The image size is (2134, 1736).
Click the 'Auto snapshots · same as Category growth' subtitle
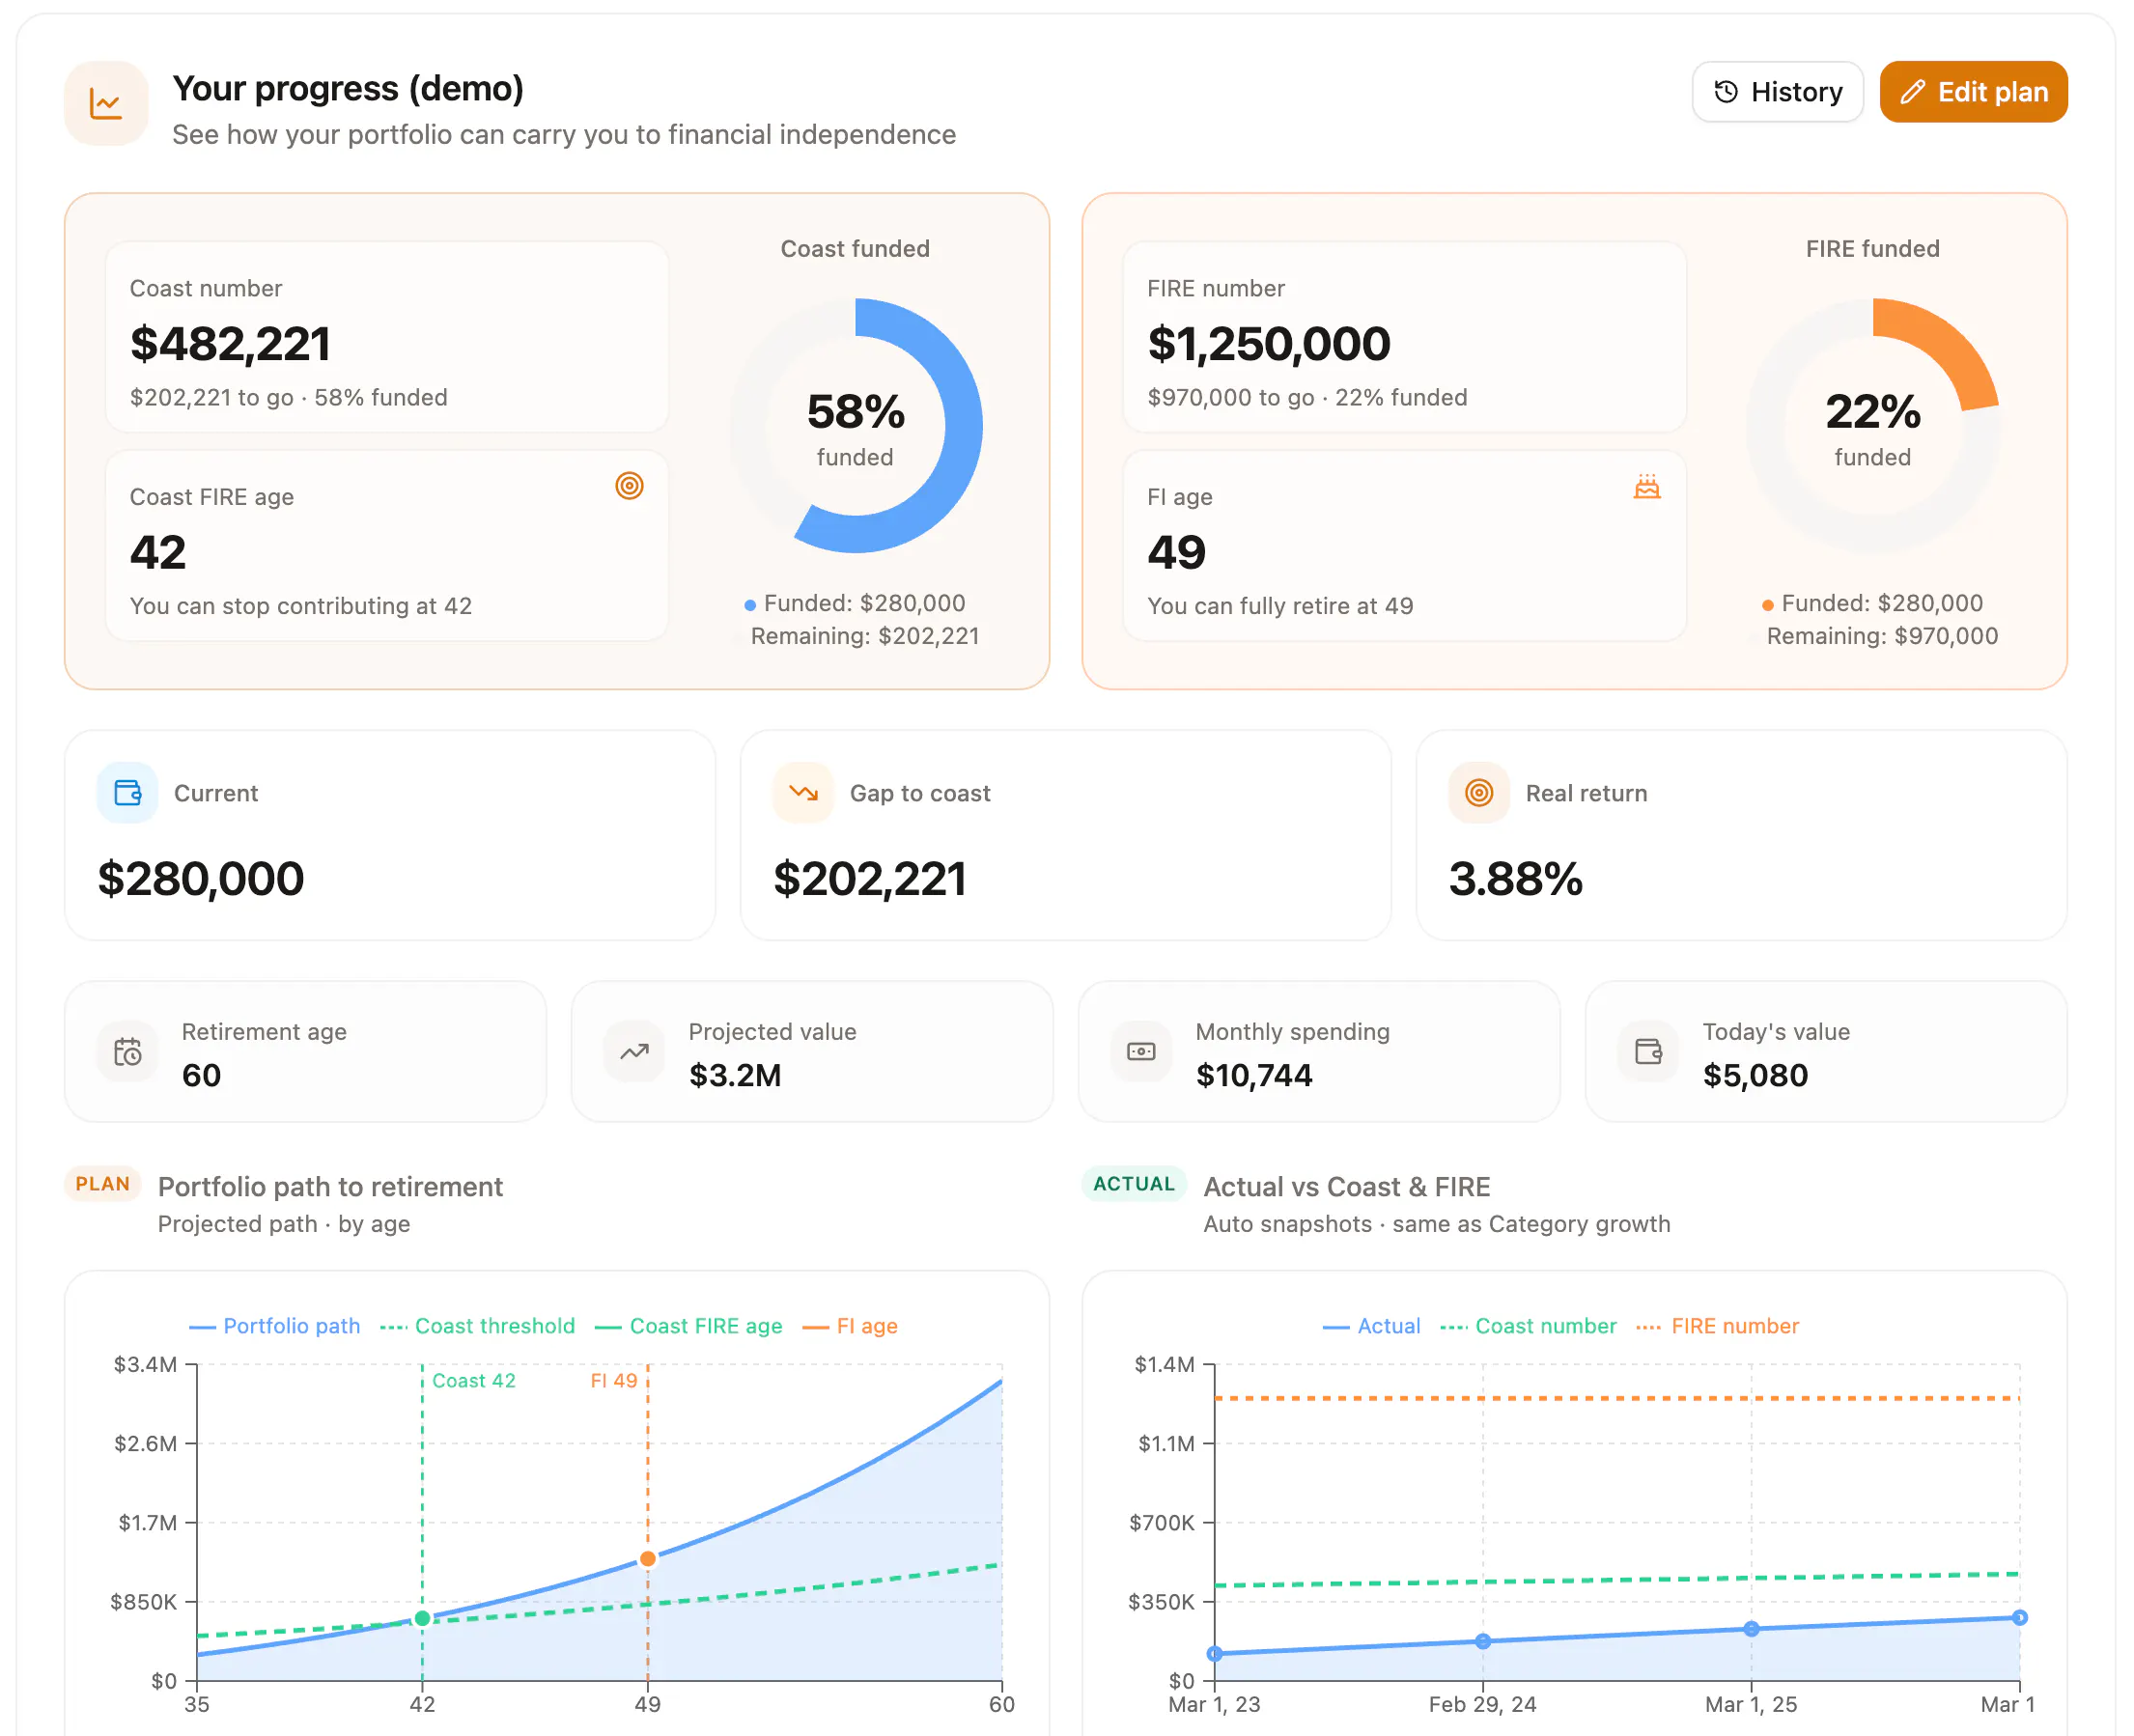click(x=1437, y=1224)
